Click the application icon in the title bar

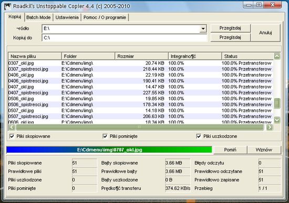7,6
